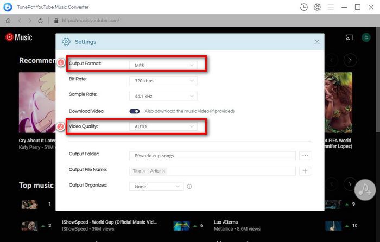Click the cast to device icon
This screenshot has height=242, width=380.
click(x=350, y=37)
